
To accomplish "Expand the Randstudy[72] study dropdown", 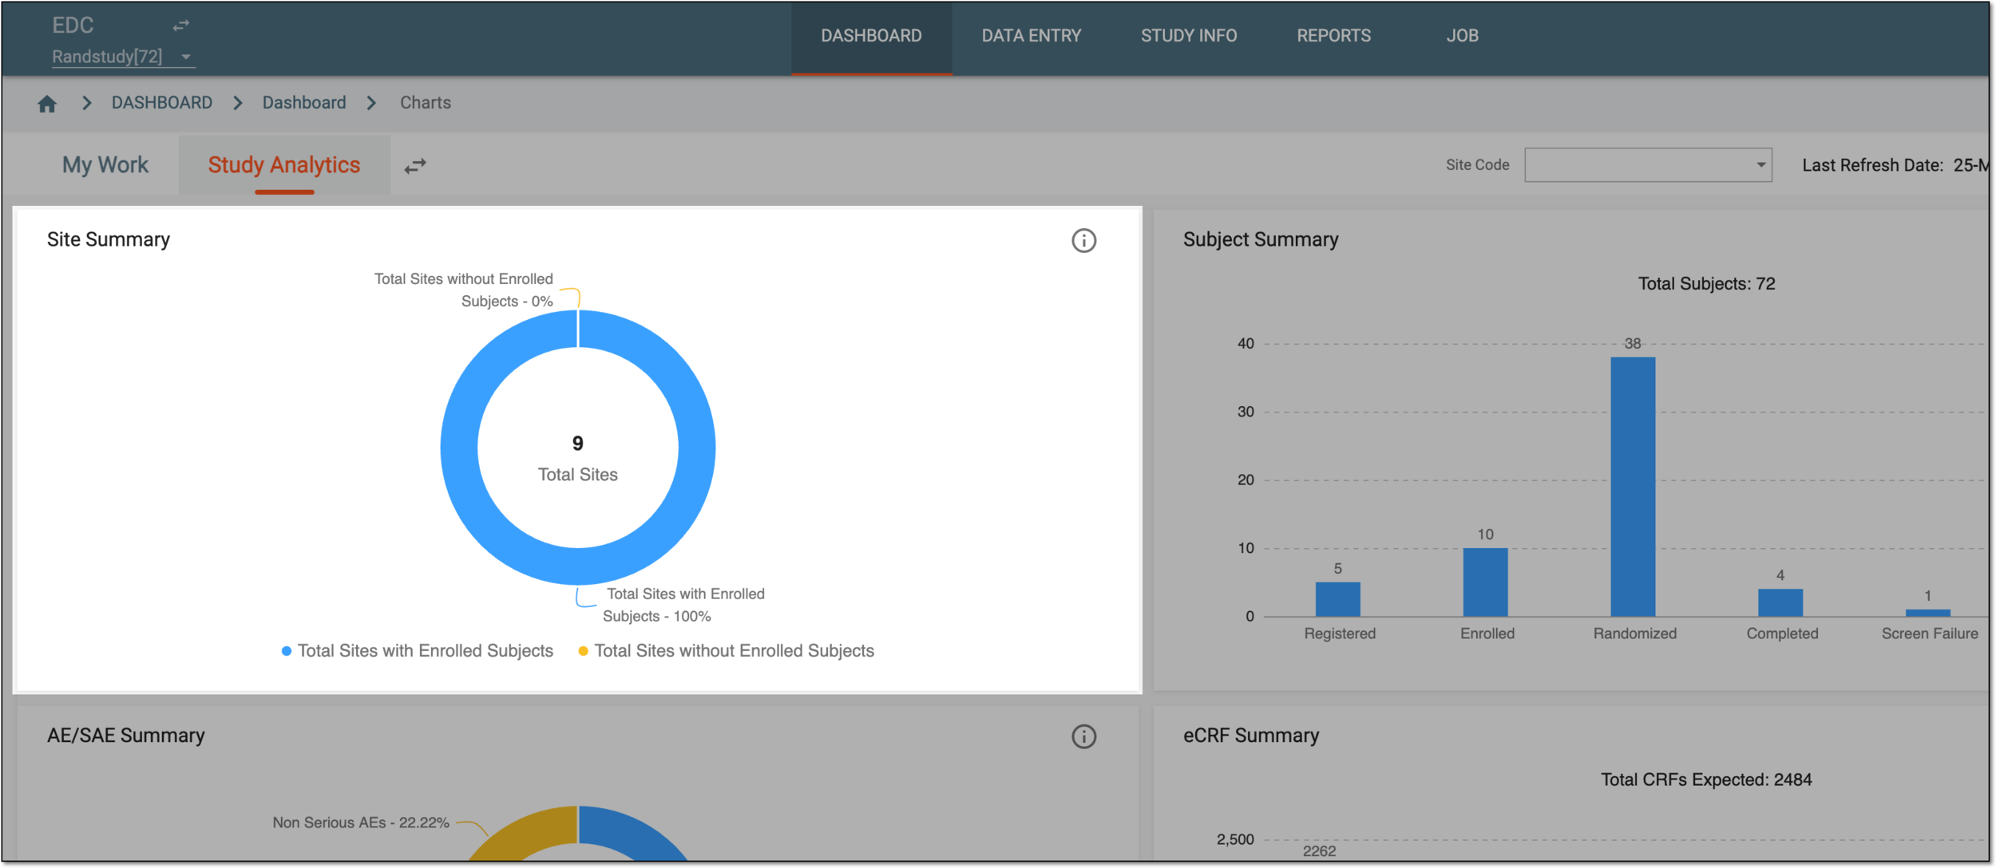I will [122, 57].
